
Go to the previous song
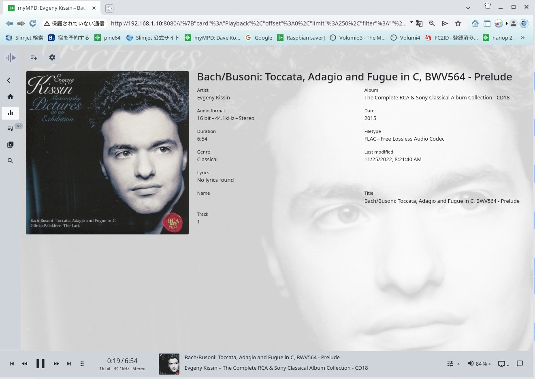(x=12, y=364)
